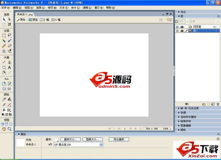This screenshot has height=160, width=221.
Task: Select the Pencil tool
Action: pyautogui.click(x=4, y=46)
